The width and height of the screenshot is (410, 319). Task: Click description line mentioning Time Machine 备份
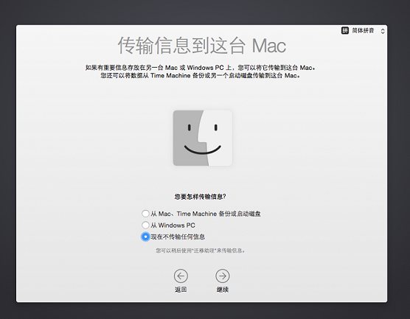pyautogui.click(x=201, y=75)
